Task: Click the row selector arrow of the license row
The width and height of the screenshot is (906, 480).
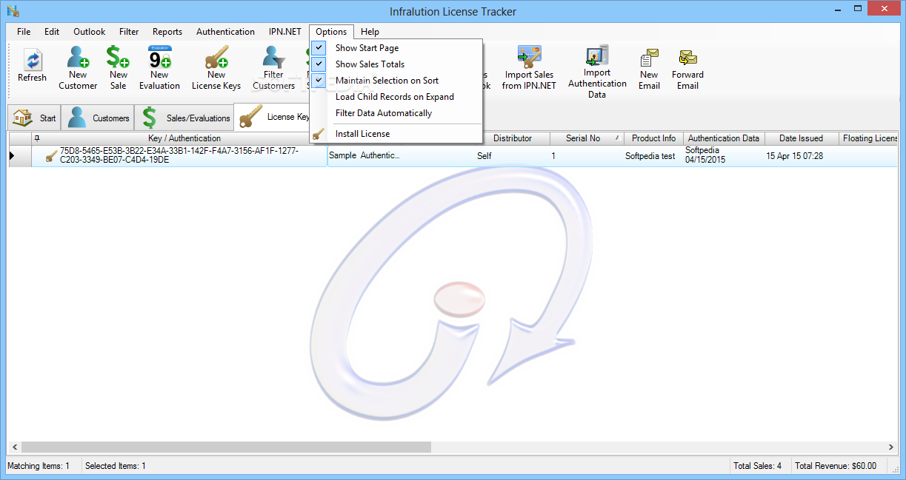Action: tap(13, 156)
